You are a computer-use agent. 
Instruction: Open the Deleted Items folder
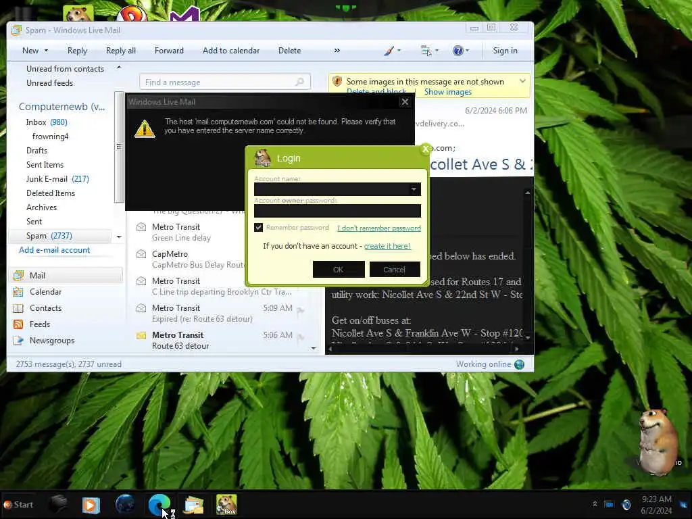point(50,193)
